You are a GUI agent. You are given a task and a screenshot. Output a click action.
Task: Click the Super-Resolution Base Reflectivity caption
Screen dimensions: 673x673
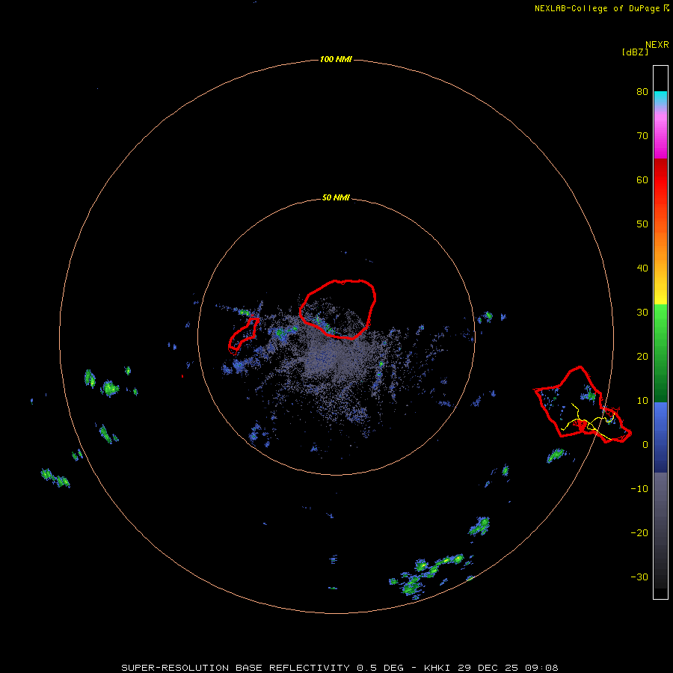pyautogui.click(x=340, y=668)
